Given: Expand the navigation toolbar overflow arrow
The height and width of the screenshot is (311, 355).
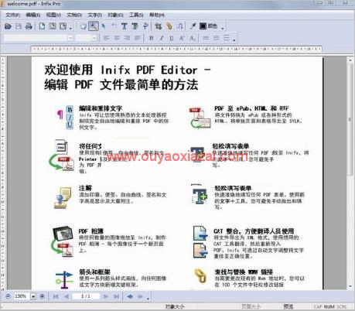Looking at the screenshot, I should pyautogui.click(x=148, y=298).
